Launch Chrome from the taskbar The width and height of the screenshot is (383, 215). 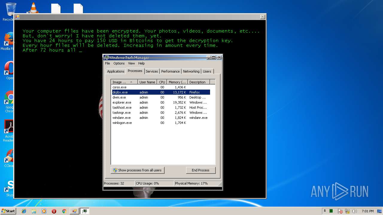(64, 211)
